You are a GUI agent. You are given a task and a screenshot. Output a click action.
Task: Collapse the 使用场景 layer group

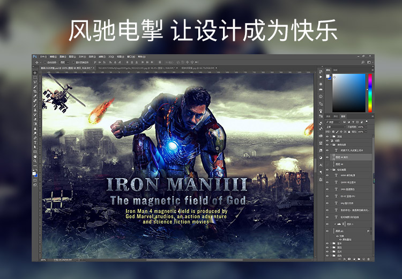coord(331,145)
